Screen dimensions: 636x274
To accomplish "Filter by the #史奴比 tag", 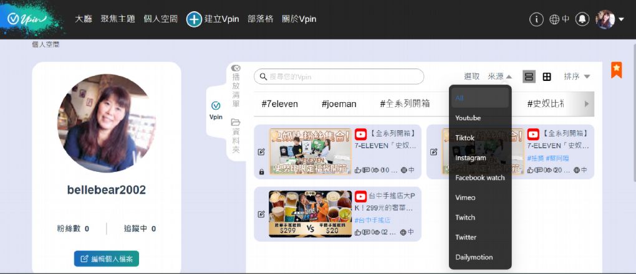I will point(546,104).
